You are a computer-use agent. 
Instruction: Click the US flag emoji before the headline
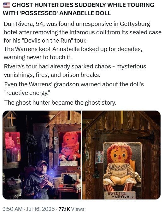[x=6, y=5]
